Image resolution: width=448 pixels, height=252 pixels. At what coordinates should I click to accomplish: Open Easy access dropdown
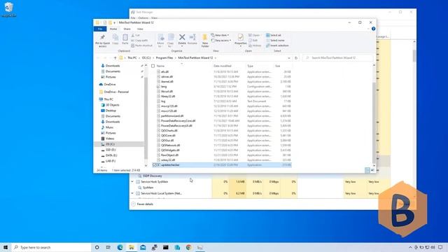click(x=221, y=41)
